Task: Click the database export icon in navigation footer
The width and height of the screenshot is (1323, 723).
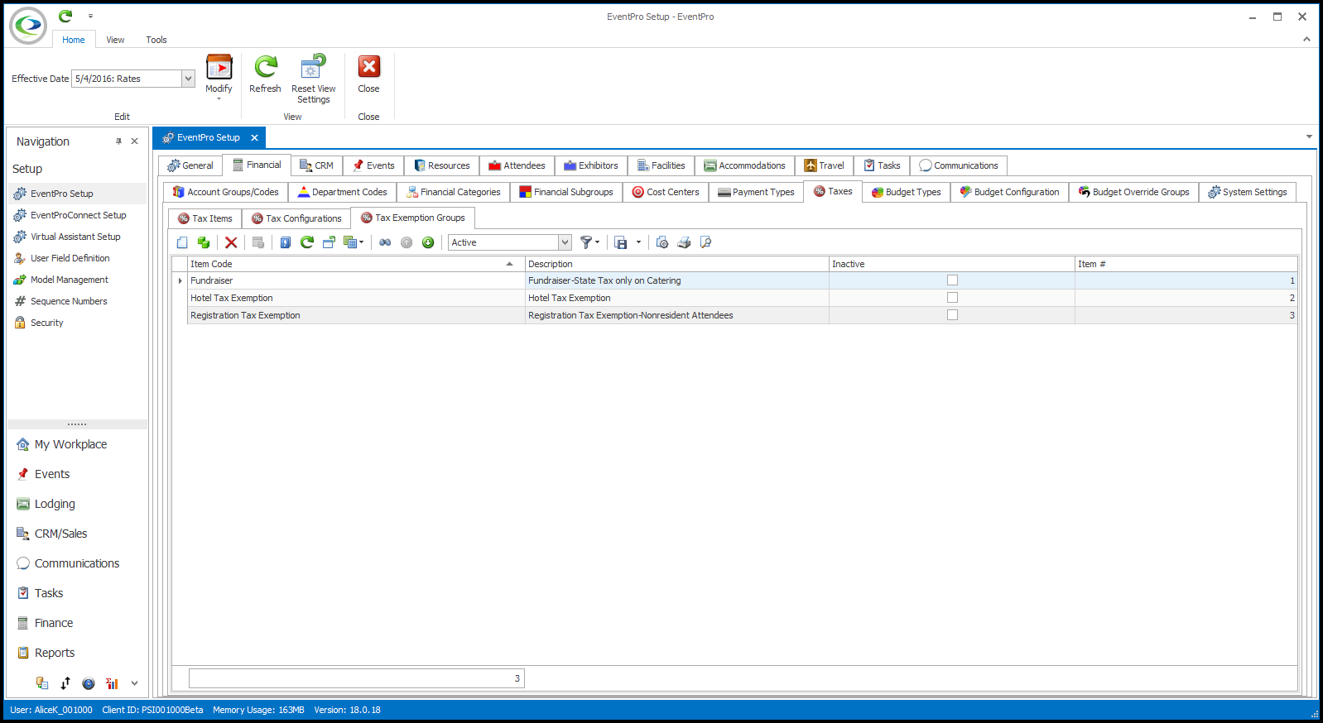Action: 42,683
